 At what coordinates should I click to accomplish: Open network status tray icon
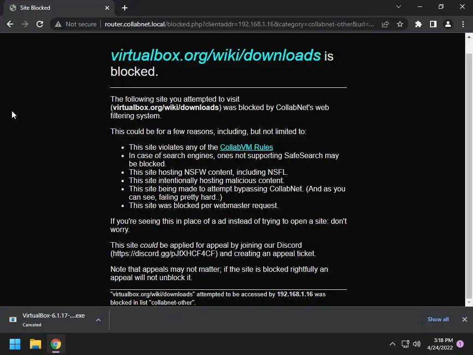405,344
